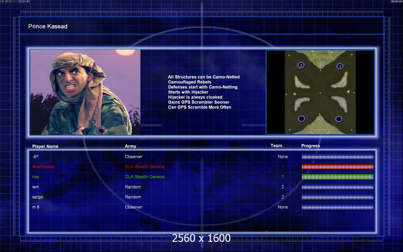Click the 'Army' column header
The height and width of the screenshot is (252, 403).
pyautogui.click(x=131, y=146)
